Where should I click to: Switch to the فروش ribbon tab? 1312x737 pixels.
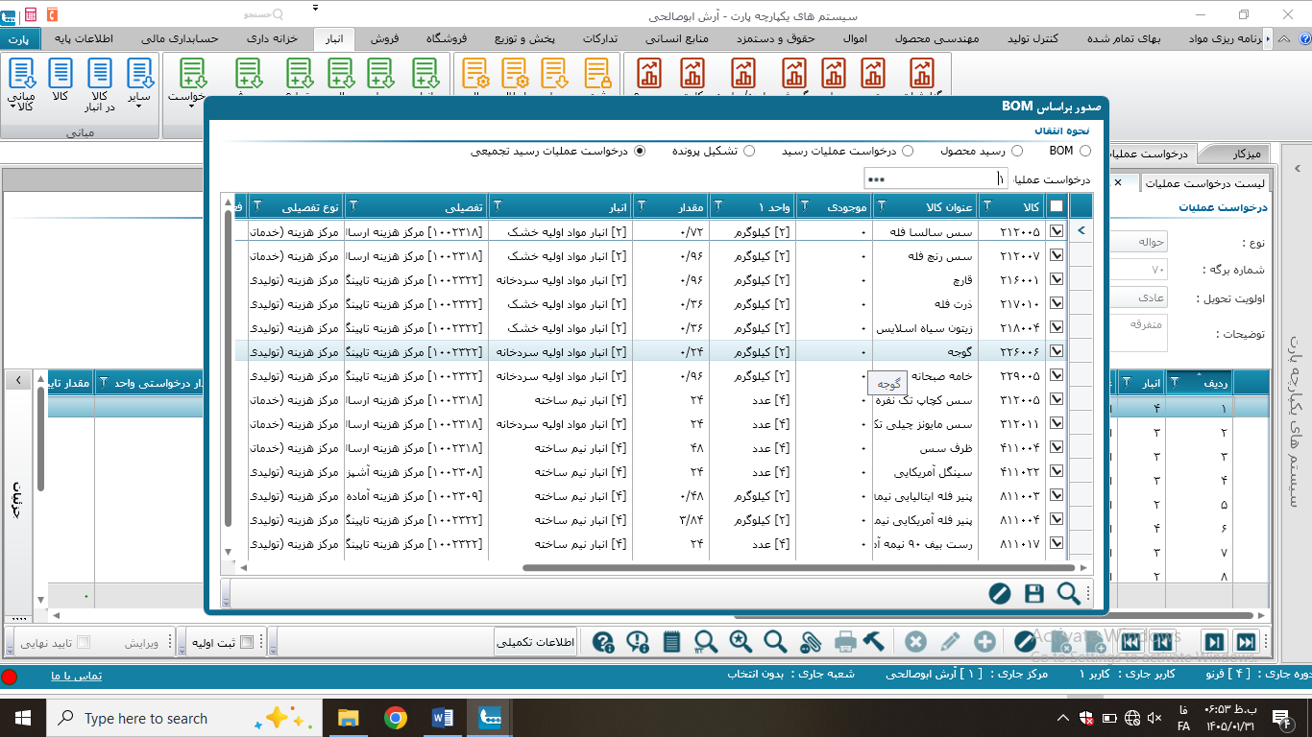pyautogui.click(x=384, y=39)
